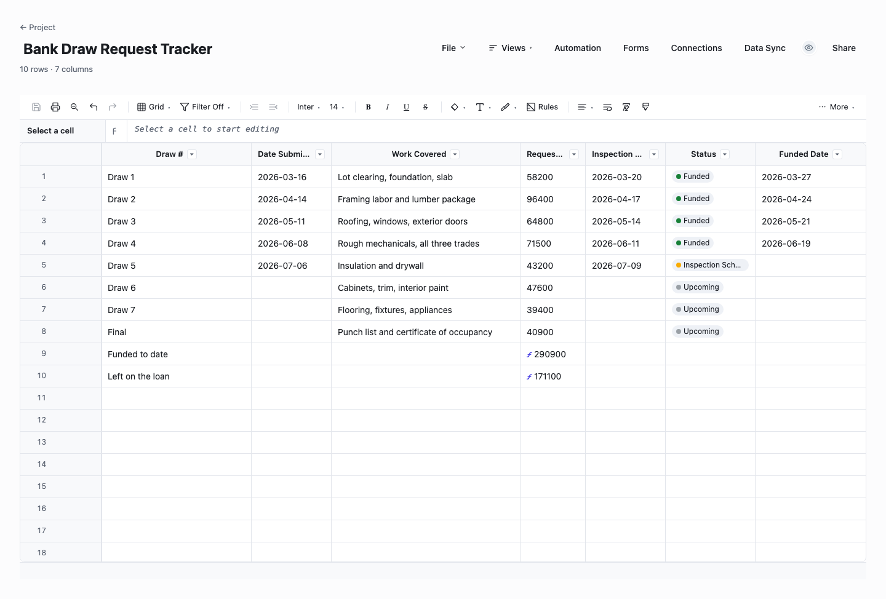Open the Inter font dropdown
The image size is (886, 599).
(308, 107)
